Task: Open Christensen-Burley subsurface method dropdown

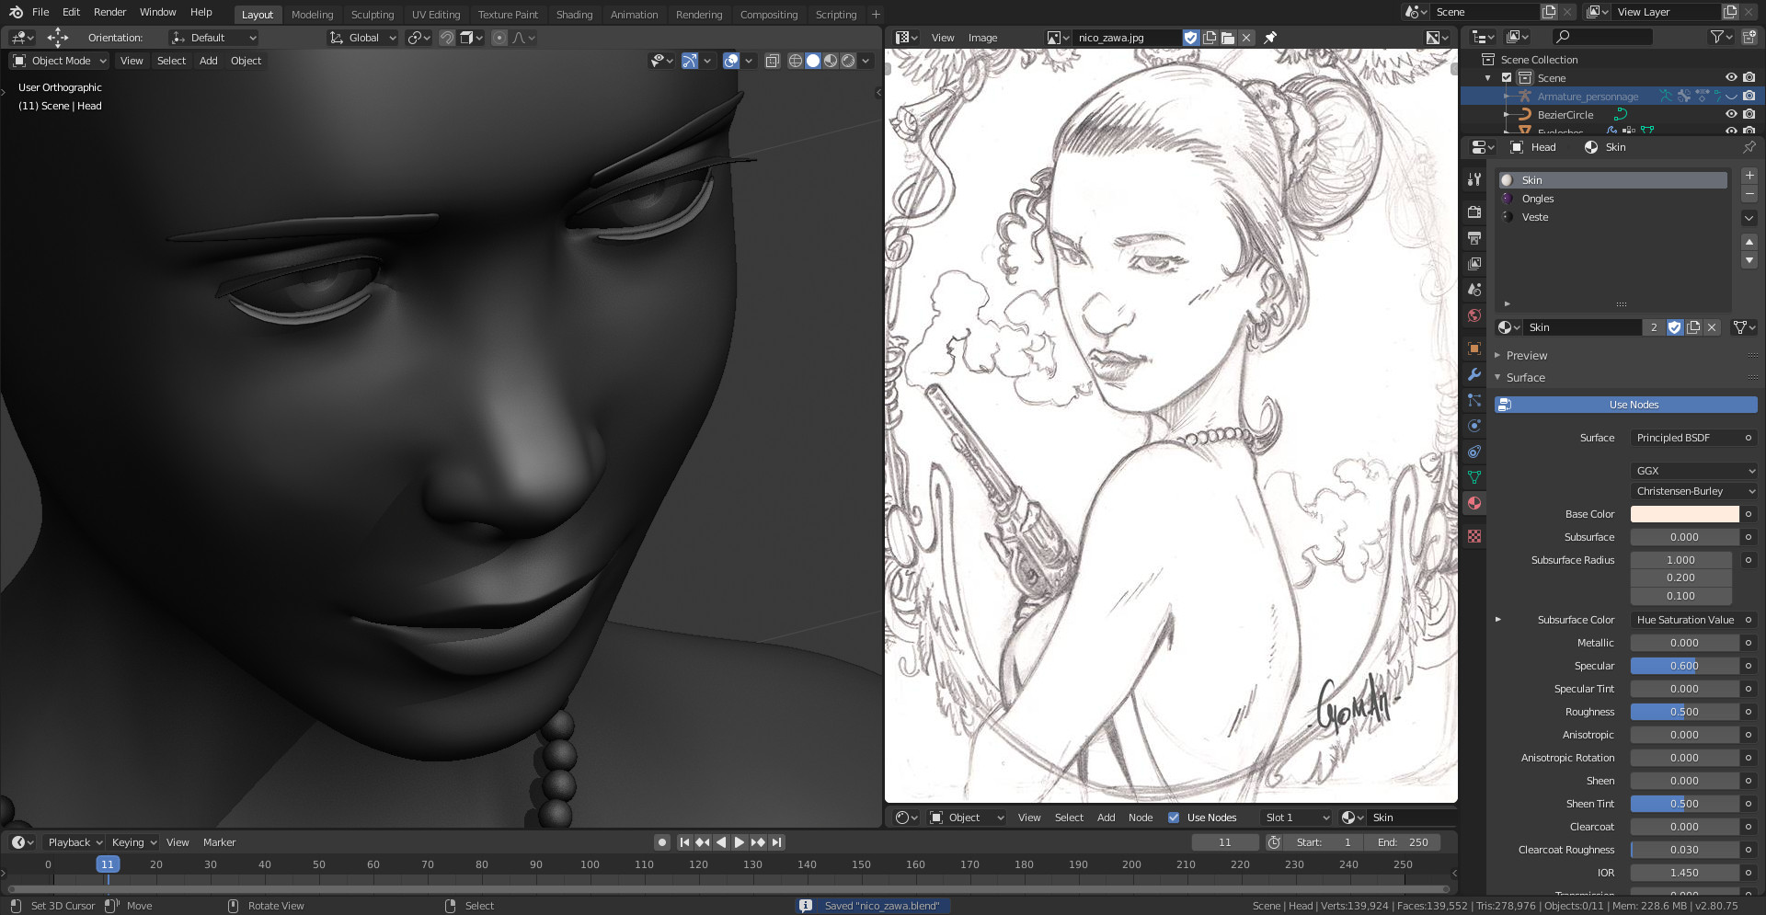Action: pos(1694,491)
